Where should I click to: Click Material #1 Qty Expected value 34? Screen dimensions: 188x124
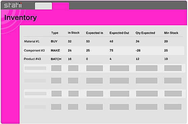pyautogui.click(x=137, y=41)
